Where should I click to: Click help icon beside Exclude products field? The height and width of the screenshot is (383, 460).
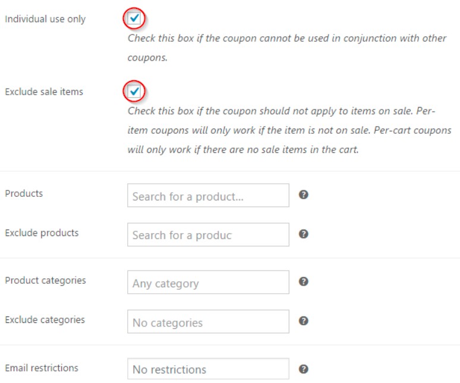click(x=303, y=234)
